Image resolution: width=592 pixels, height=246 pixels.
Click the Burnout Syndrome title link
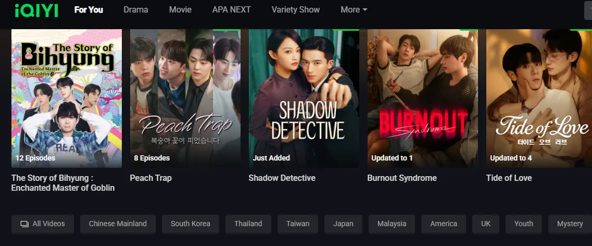402,178
